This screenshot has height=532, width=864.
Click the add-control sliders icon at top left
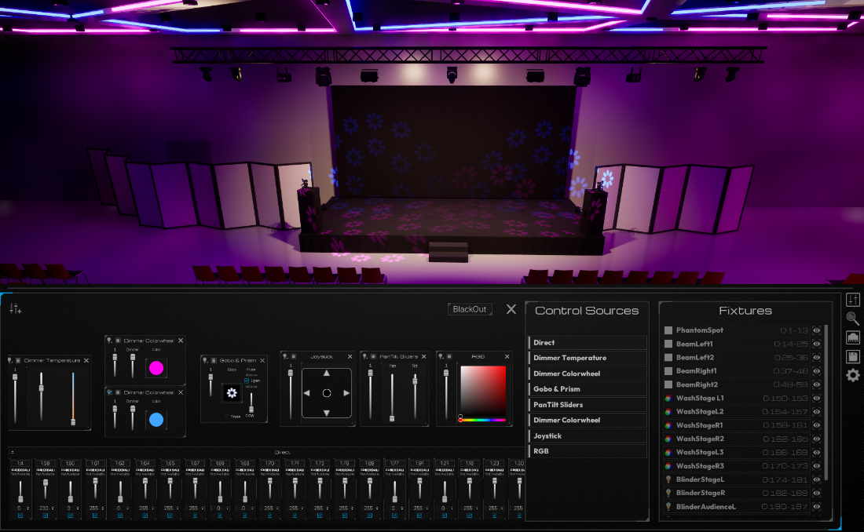(15, 308)
